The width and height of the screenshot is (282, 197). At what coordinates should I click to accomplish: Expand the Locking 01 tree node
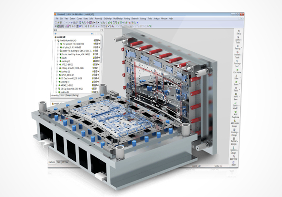point(58,61)
